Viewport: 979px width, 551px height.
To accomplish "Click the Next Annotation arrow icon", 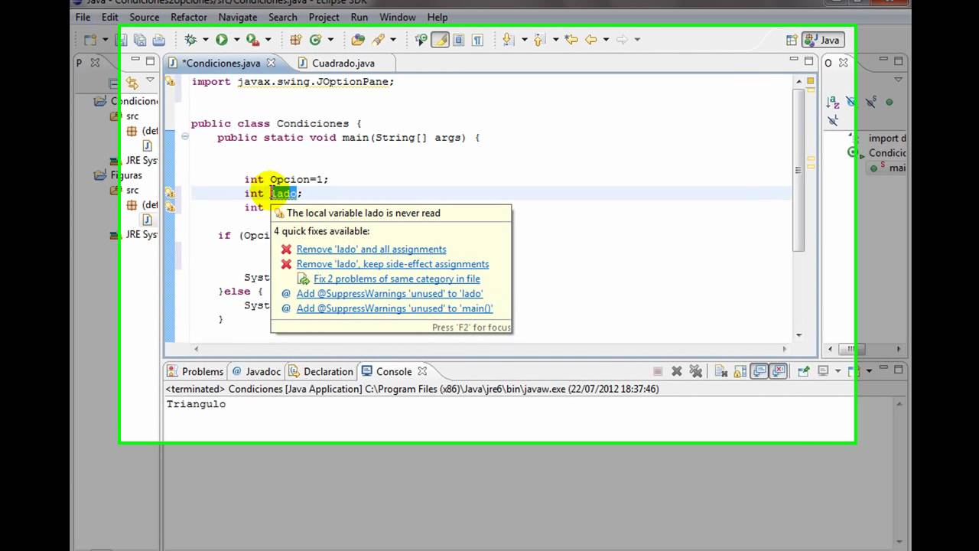I will pyautogui.click(x=507, y=40).
